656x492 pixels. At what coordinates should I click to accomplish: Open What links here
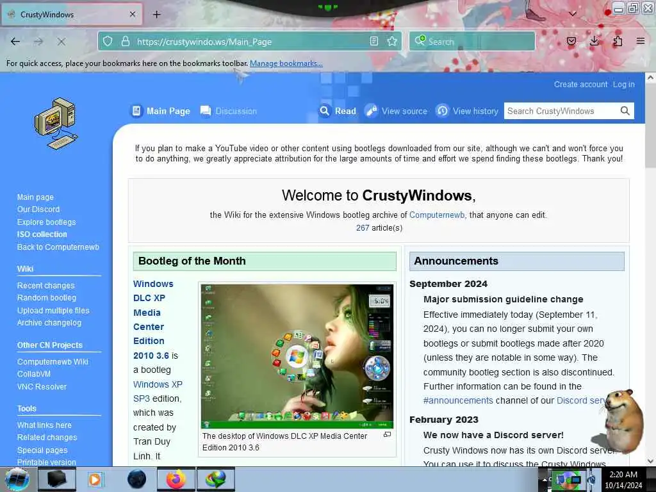(44, 425)
